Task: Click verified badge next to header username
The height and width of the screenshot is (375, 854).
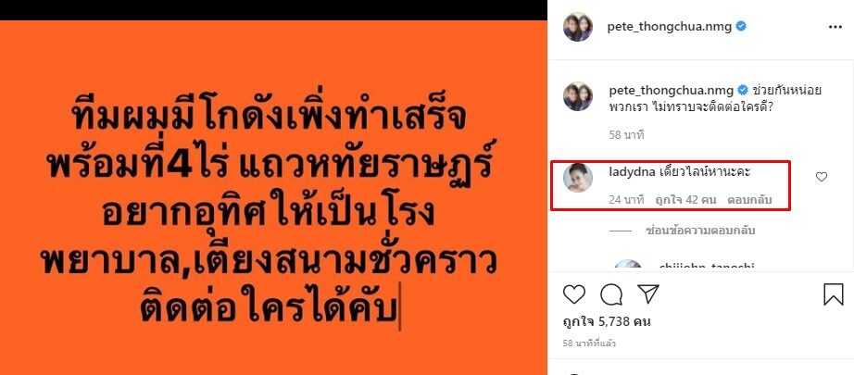Action: click(x=741, y=26)
